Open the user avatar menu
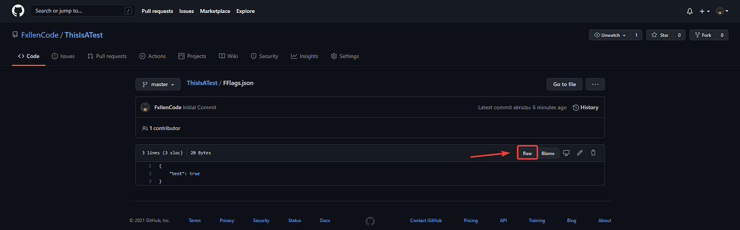 [x=722, y=11]
